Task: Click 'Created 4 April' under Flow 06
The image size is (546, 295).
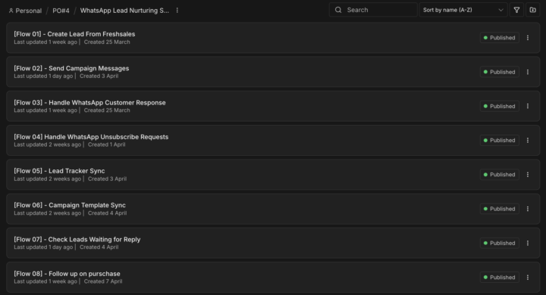Action: (107, 213)
